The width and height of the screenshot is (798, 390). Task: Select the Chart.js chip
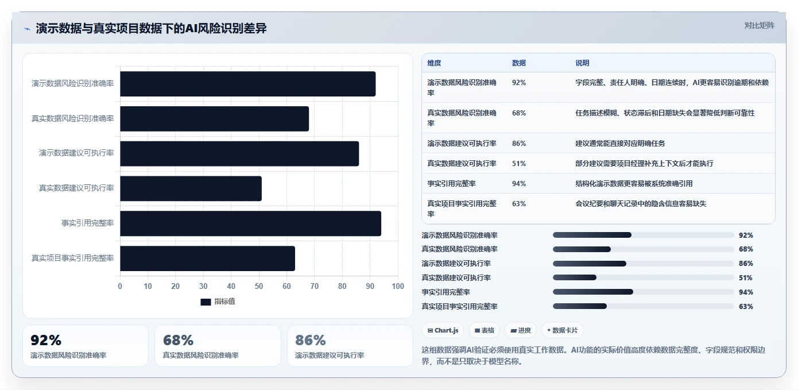(x=442, y=330)
